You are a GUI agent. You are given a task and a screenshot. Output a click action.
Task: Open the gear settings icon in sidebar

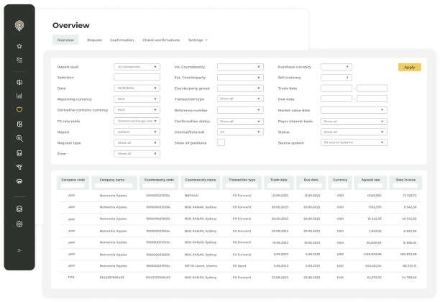(19, 224)
